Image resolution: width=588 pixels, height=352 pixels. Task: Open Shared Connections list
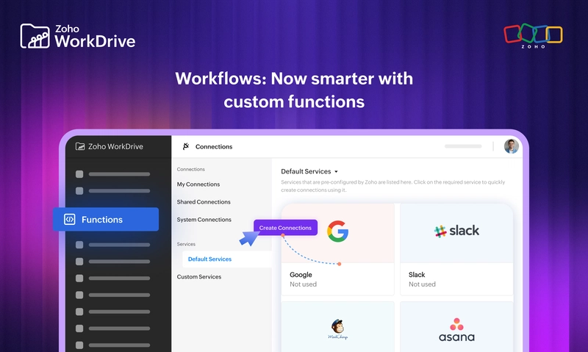tap(204, 202)
